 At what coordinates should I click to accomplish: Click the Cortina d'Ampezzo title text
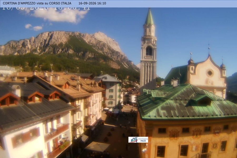point(37,3)
